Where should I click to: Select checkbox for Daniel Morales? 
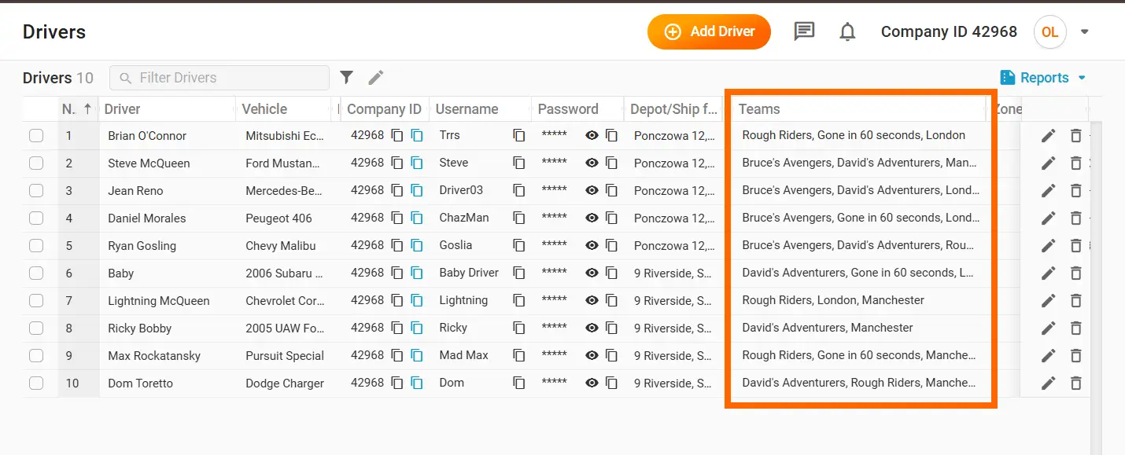(36, 218)
